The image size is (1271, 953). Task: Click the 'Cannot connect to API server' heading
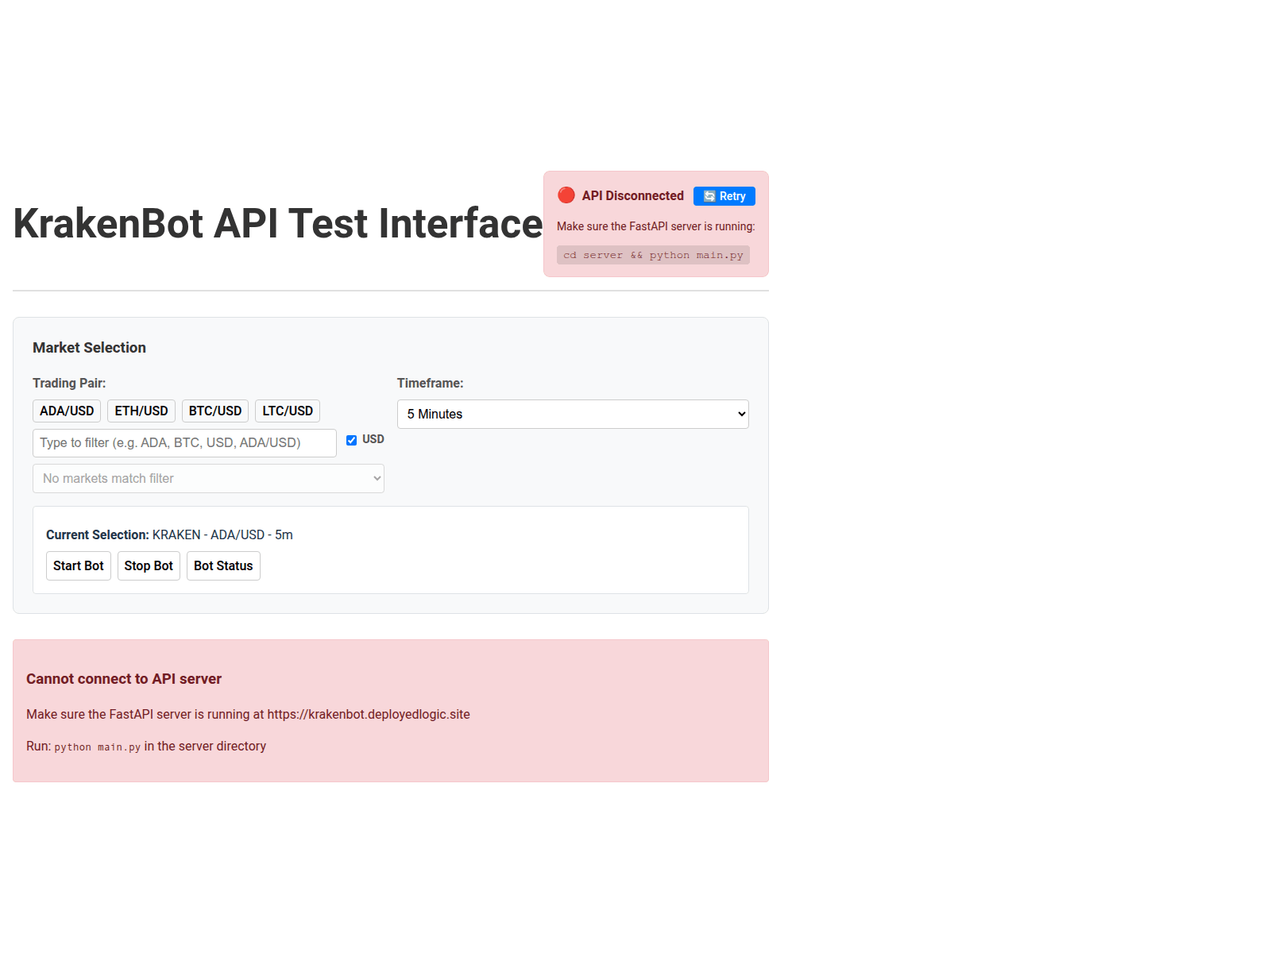coord(124,679)
